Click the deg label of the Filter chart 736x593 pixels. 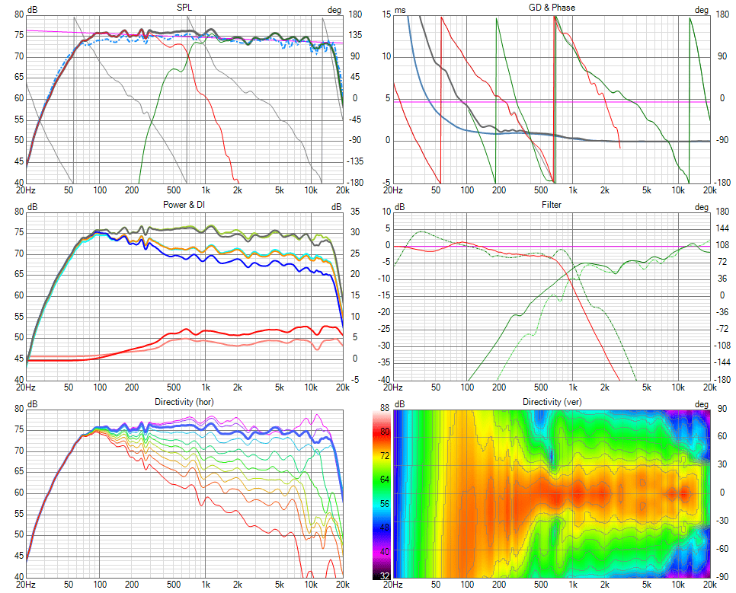point(702,207)
